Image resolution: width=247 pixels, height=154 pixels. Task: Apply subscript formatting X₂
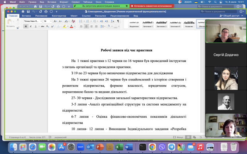[47, 27]
